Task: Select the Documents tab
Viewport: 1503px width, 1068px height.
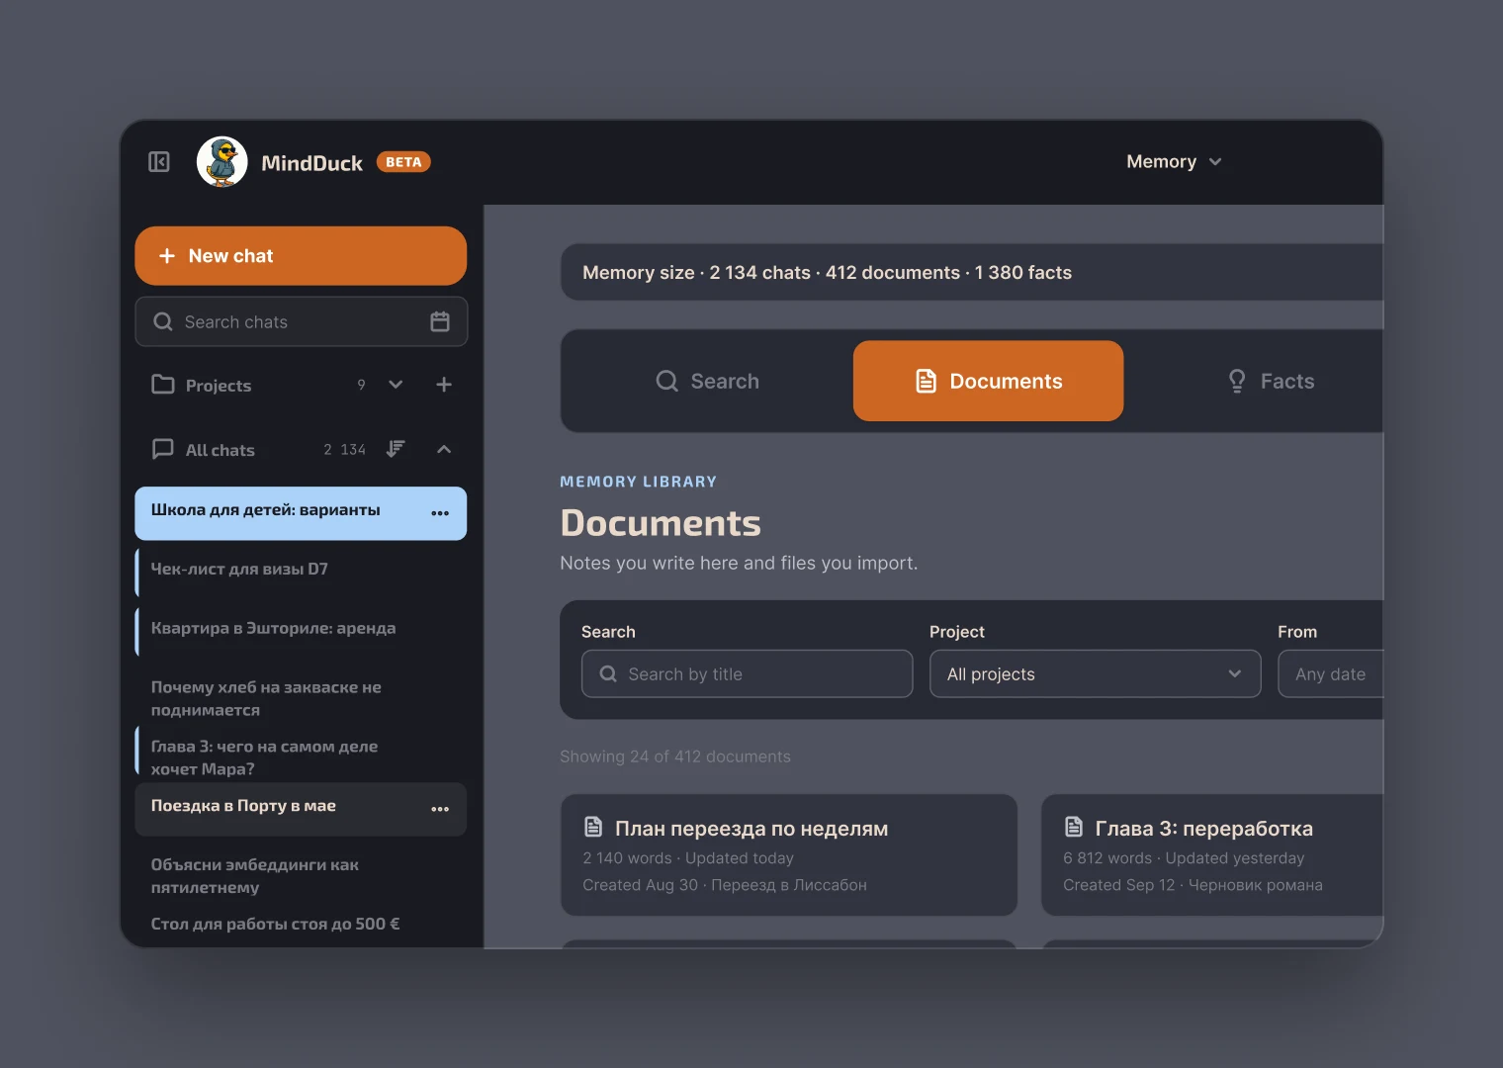Action: click(988, 381)
